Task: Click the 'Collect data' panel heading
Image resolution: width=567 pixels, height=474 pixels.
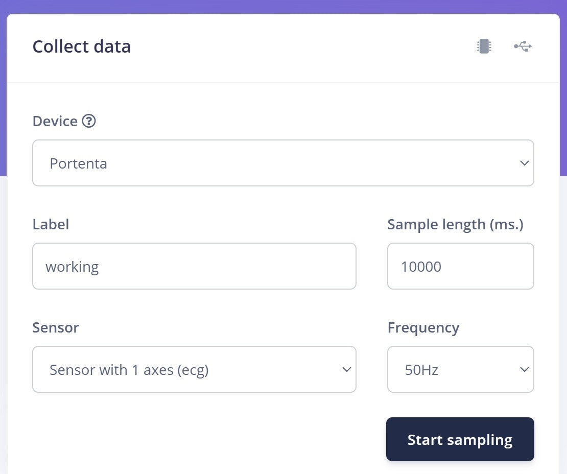Action: point(82,46)
